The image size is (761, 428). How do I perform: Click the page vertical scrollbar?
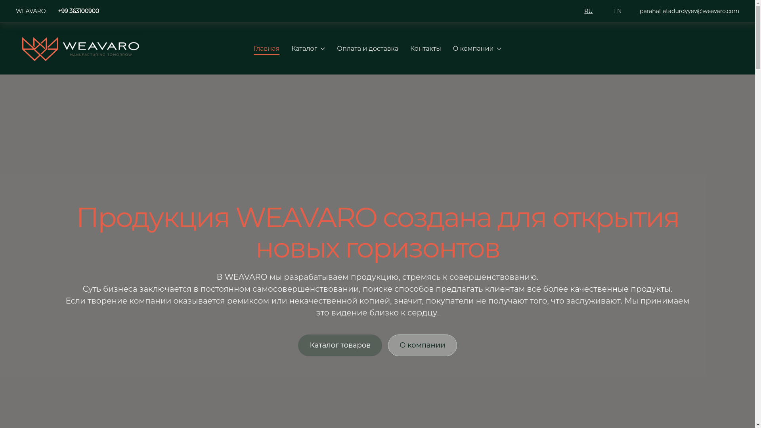pyautogui.click(x=758, y=214)
